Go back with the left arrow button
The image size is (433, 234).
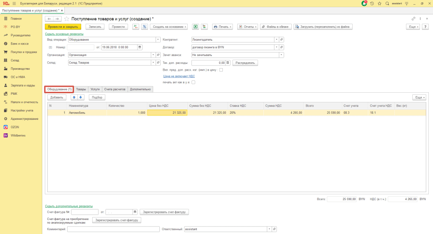[49, 19]
